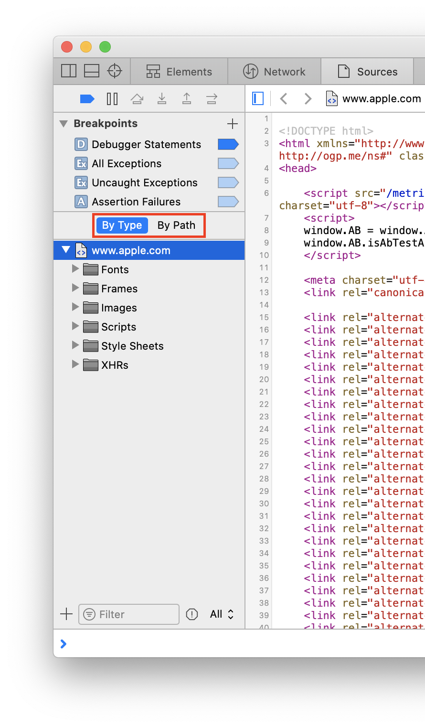The width and height of the screenshot is (425, 728).
Task: Click the step over debugger icon
Action: pos(137,99)
